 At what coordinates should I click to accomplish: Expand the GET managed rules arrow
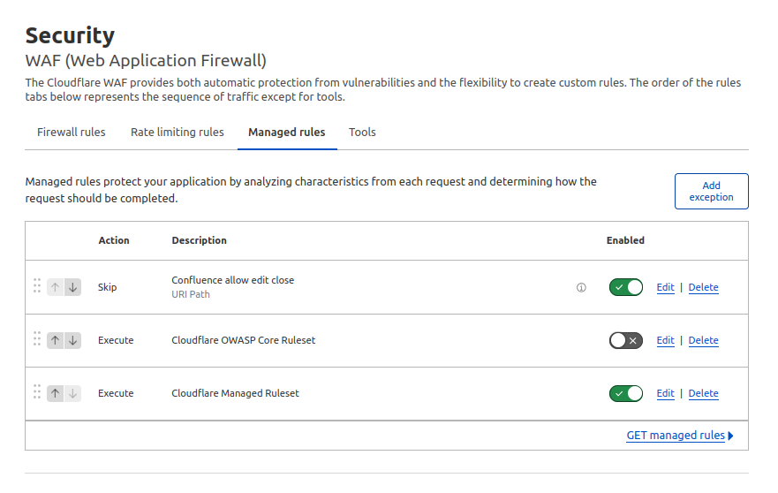730,436
